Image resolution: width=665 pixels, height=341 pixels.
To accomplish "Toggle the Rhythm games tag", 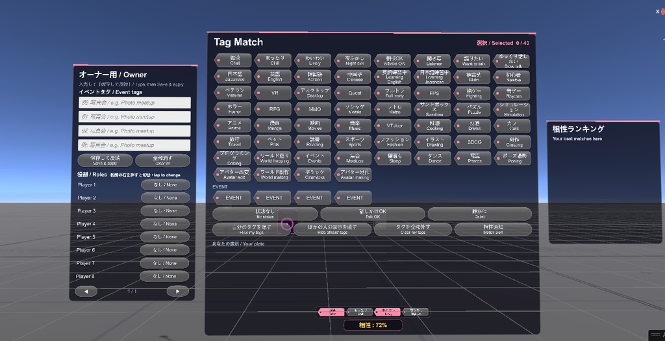I will click(x=511, y=93).
